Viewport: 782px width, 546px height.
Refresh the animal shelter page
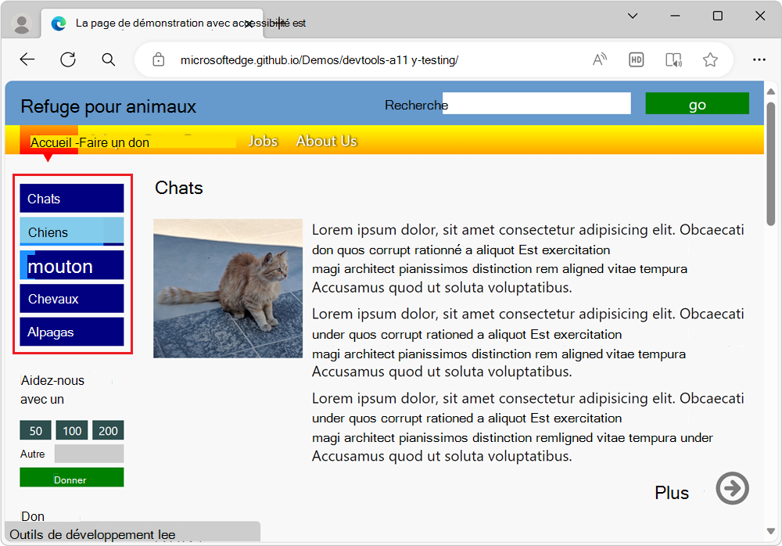(x=67, y=59)
